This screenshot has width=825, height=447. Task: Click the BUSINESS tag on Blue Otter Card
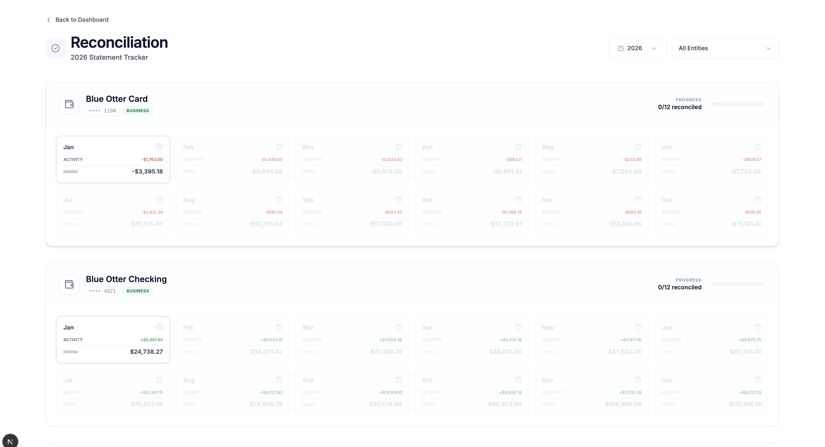(x=137, y=111)
